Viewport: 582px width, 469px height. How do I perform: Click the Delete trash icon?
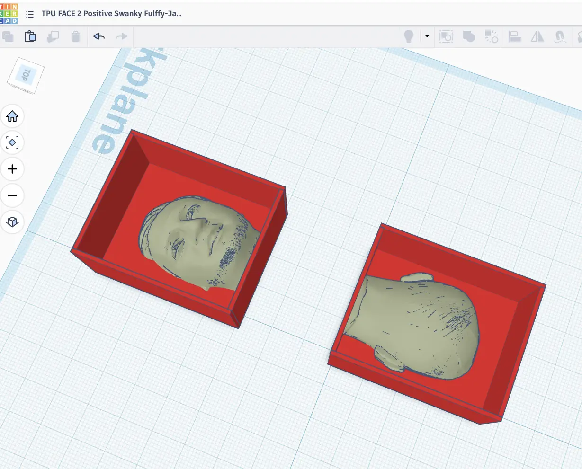click(x=76, y=36)
